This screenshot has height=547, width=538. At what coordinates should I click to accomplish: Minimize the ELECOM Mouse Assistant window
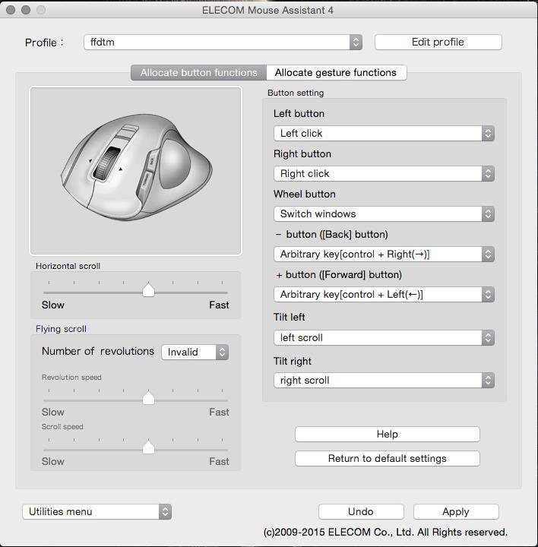point(26,10)
